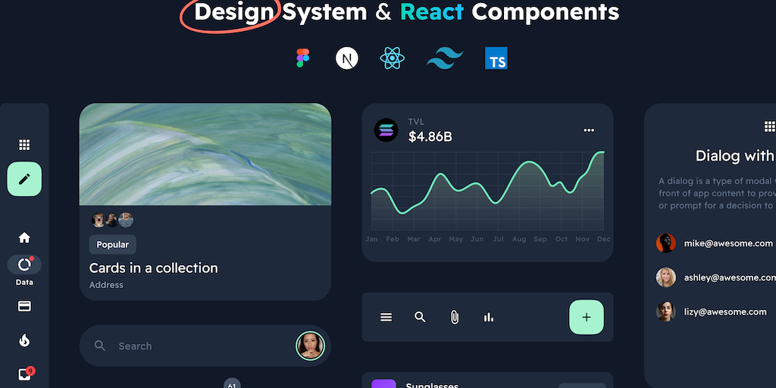Screen dimensions: 776x388
Task: Open inbox icon with 9 badge
Action: tap(25, 374)
